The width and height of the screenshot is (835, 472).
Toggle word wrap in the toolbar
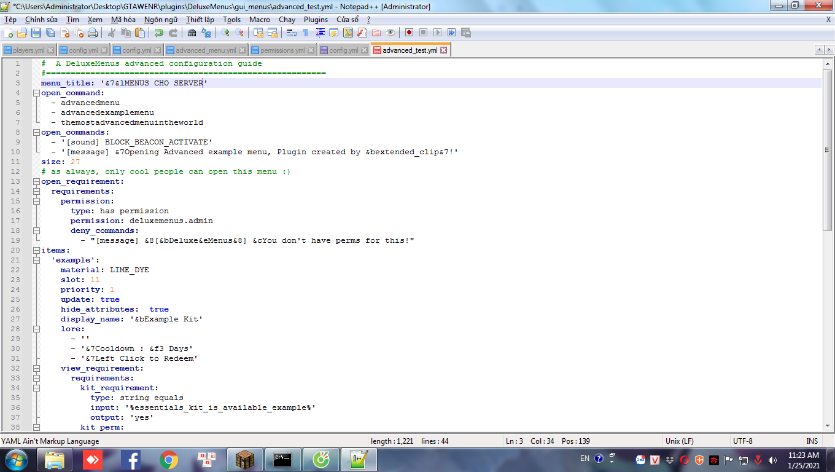click(x=291, y=33)
